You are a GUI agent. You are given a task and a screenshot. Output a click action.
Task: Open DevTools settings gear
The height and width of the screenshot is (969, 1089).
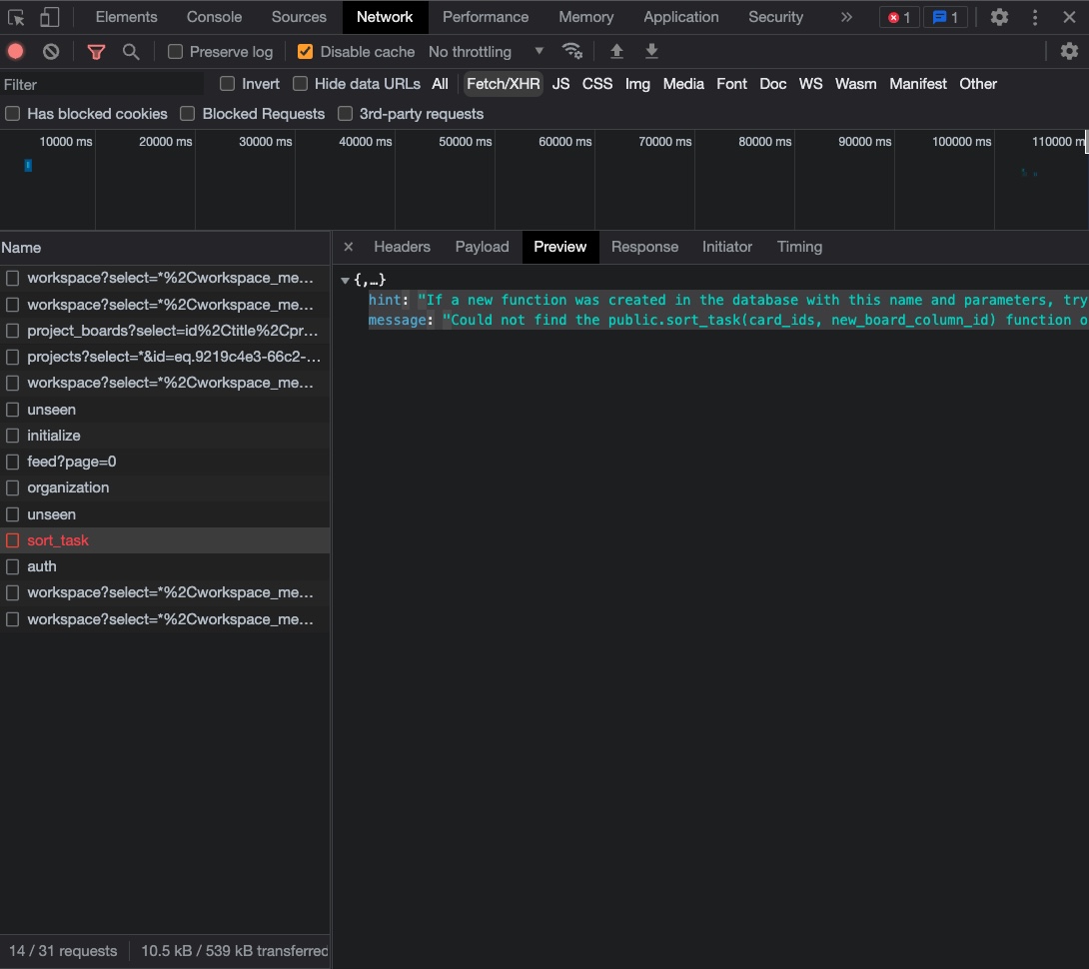click(x=999, y=17)
